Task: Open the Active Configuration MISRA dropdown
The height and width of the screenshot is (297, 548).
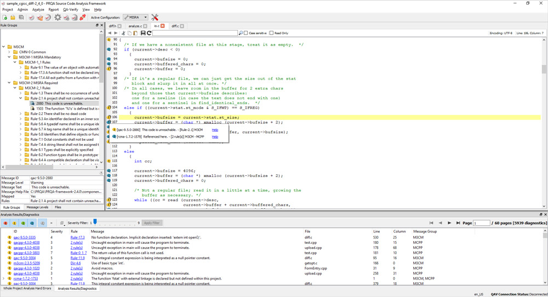Action: point(135,18)
